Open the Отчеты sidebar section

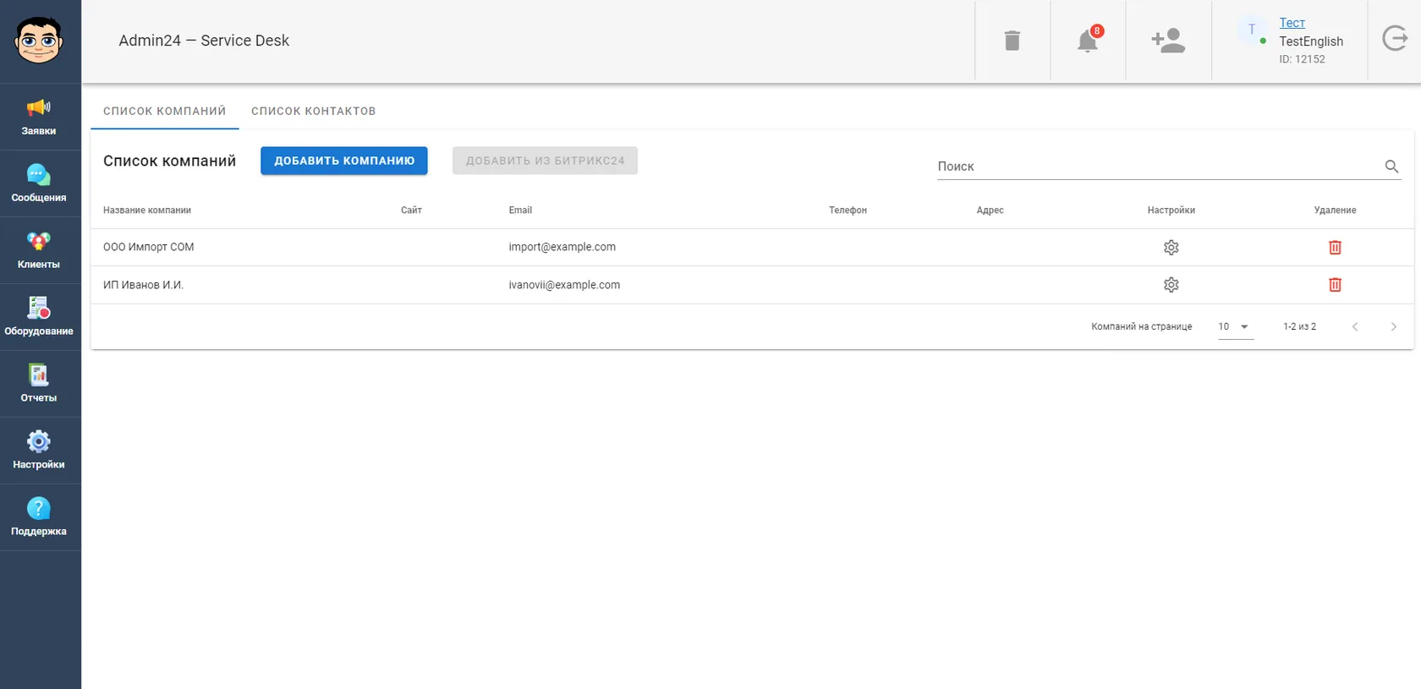coord(40,384)
